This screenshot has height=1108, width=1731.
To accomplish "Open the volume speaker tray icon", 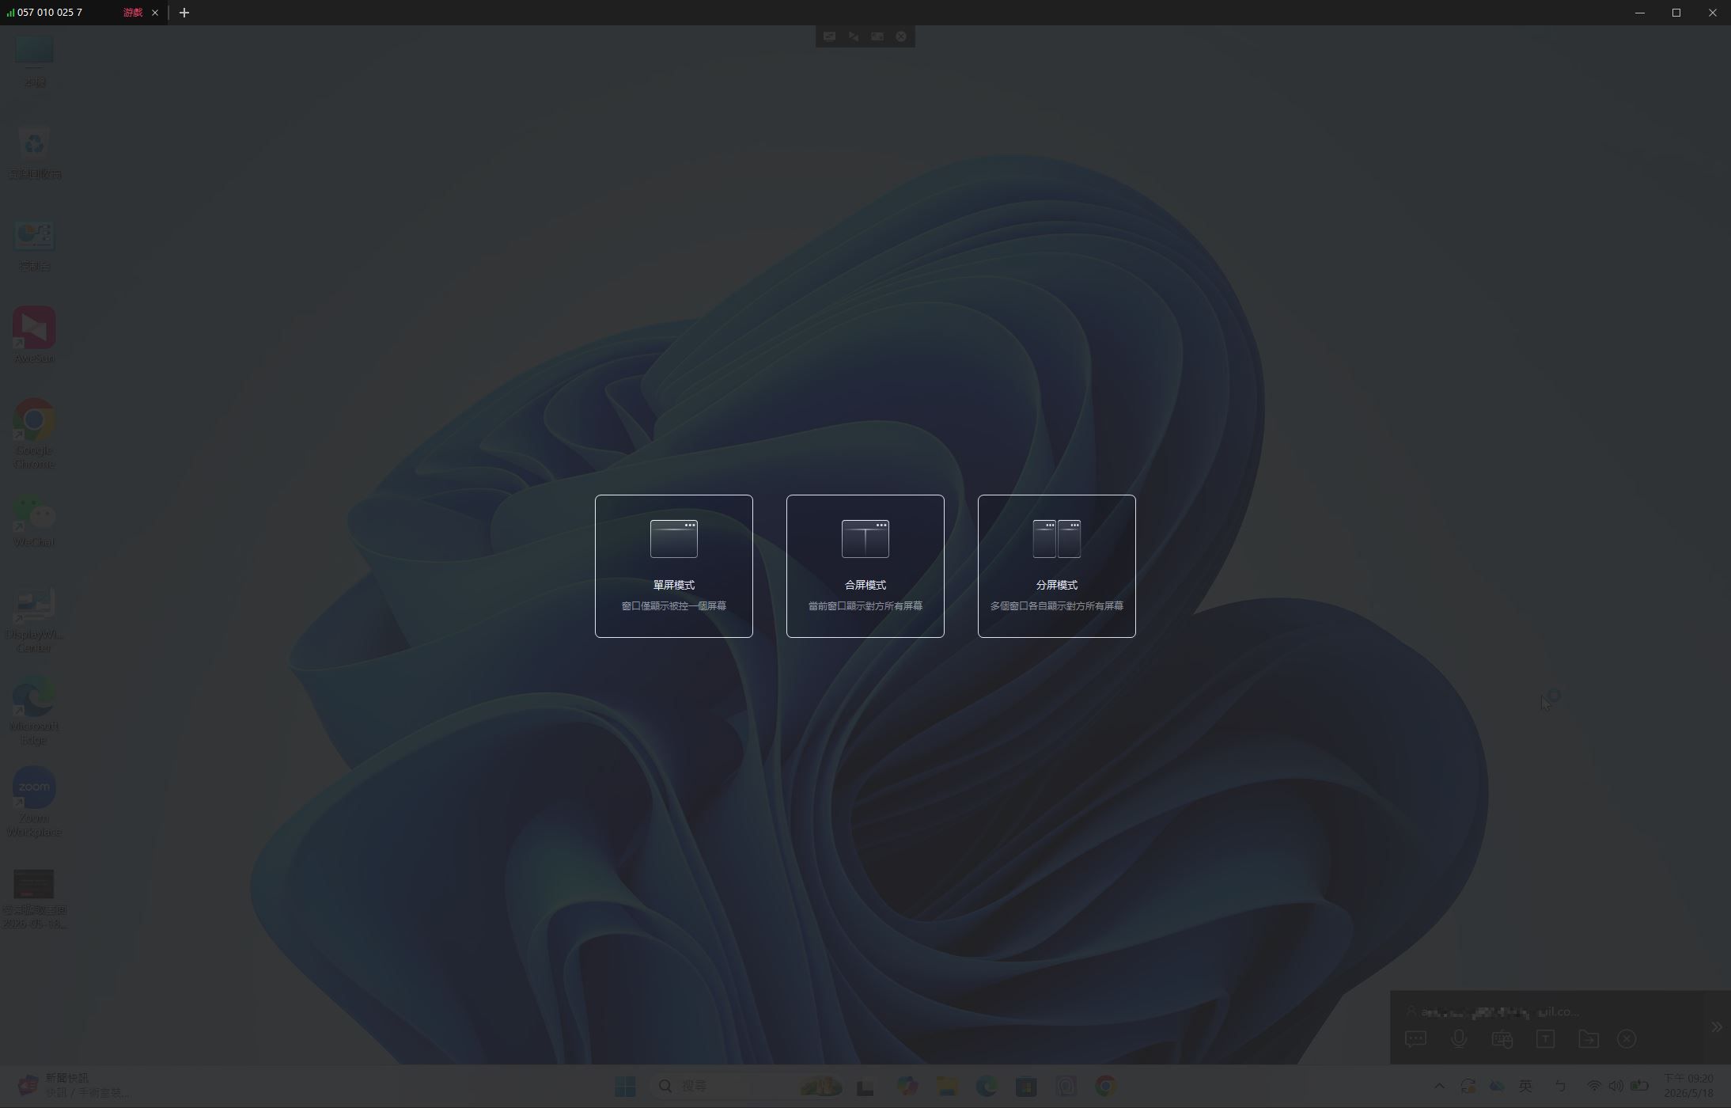I will pos(1616,1086).
